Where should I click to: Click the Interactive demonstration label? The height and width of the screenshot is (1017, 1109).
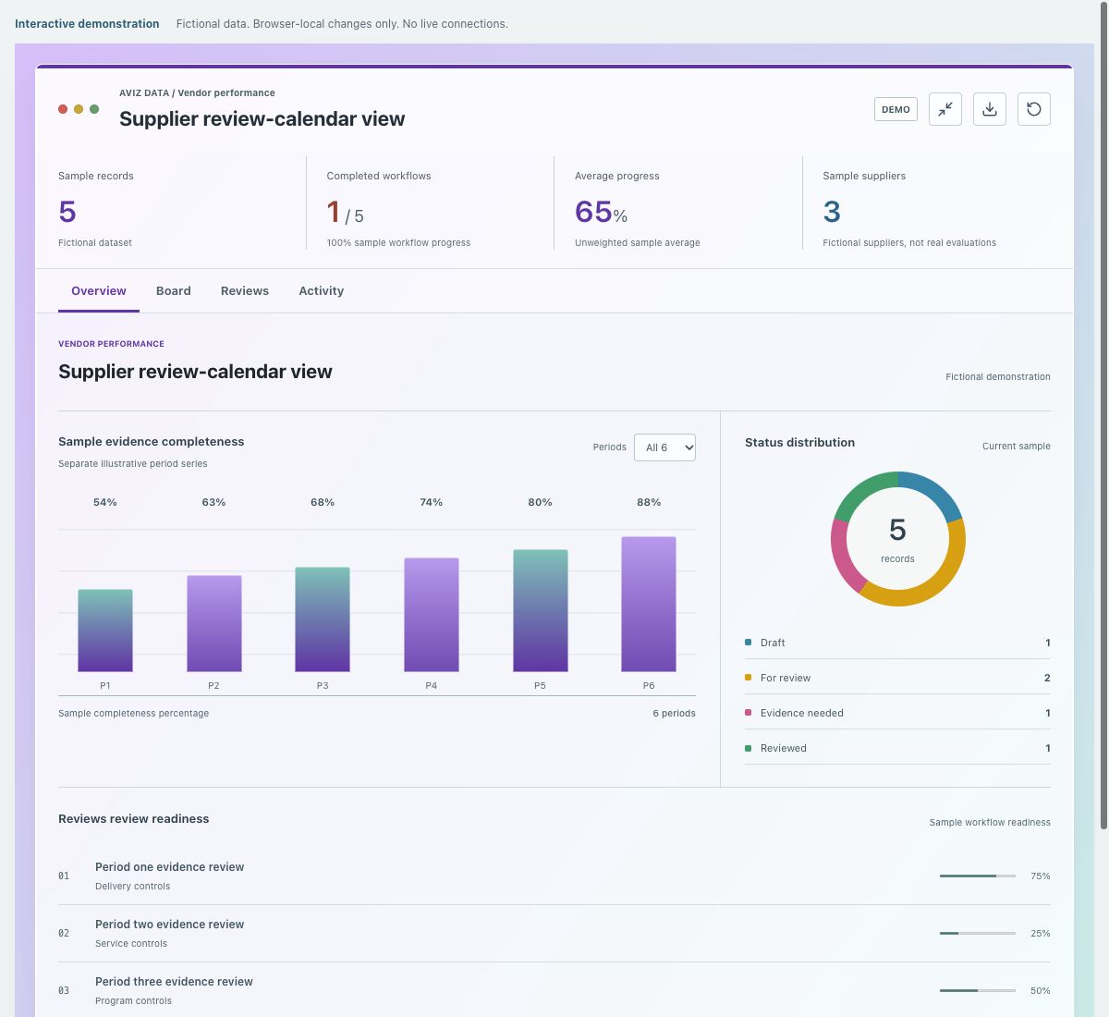click(x=87, y=24)
